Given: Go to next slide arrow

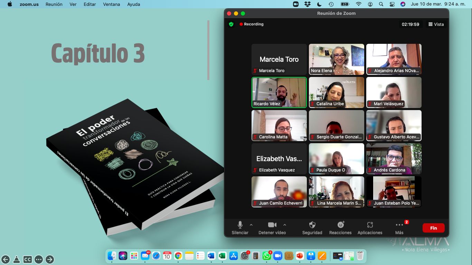Looking at the screenshot, I should (x=50, y=259).
